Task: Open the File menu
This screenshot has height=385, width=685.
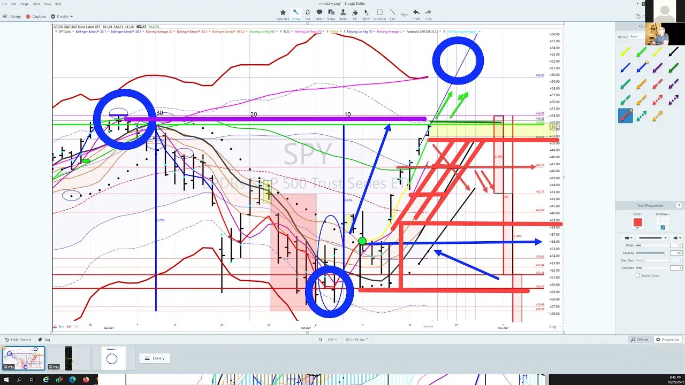Action: point(5,4)
